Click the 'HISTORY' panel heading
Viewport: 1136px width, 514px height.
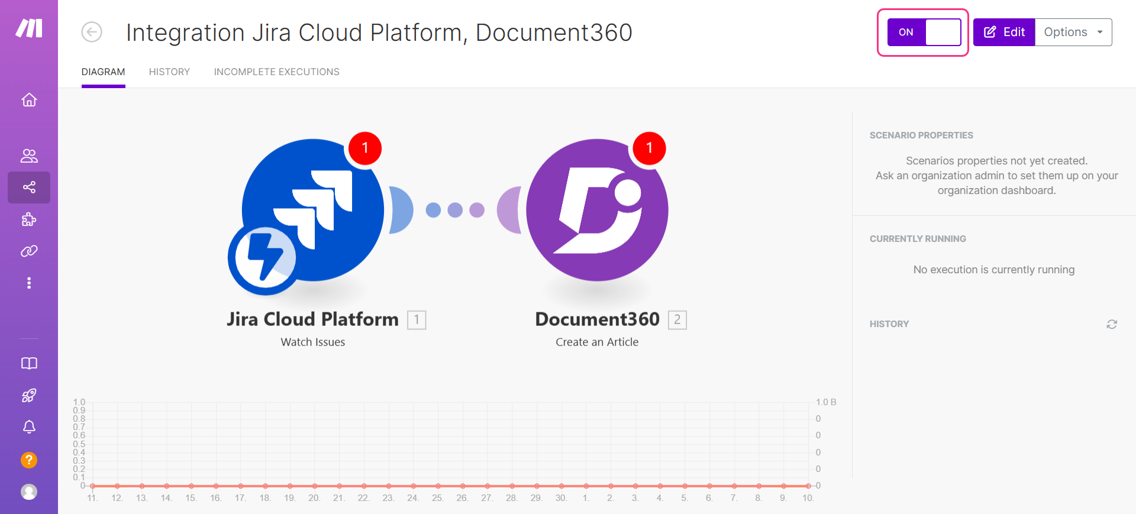click(889, 324)
